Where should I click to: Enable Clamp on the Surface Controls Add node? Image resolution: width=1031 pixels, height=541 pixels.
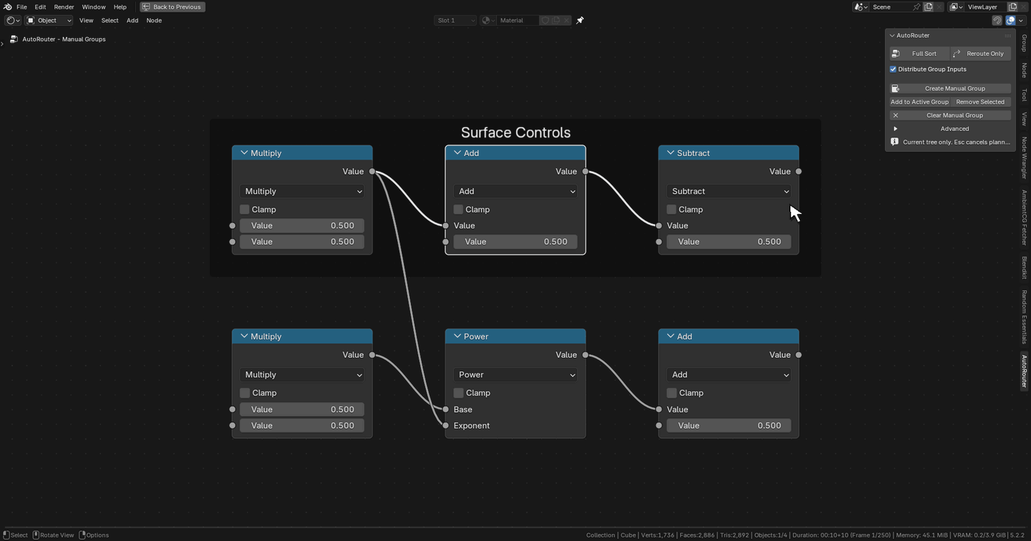pyautogui.click(x=458, y=210)
